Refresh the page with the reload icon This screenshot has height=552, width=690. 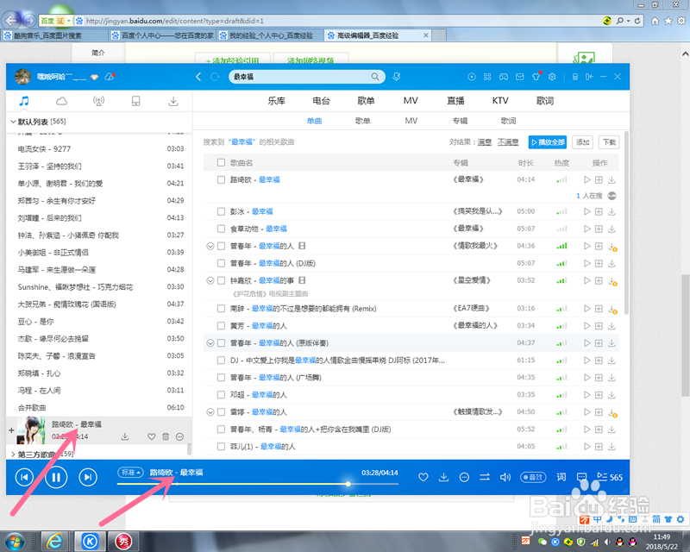[215, 77]
